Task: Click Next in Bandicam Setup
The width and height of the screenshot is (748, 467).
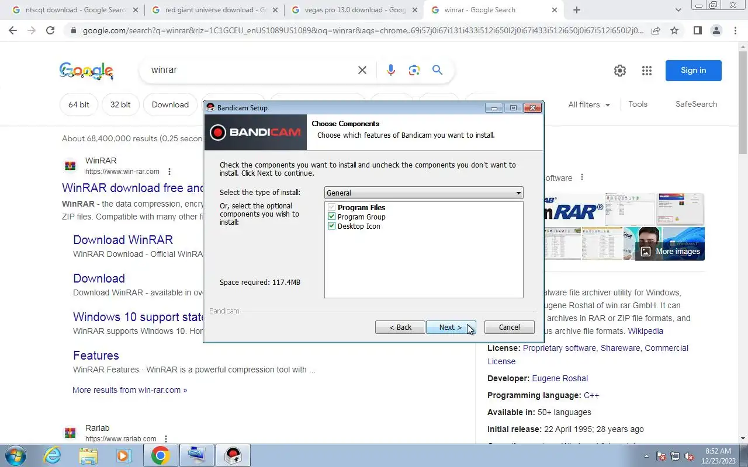Action: pyautogui.click(x=451, y=327)
